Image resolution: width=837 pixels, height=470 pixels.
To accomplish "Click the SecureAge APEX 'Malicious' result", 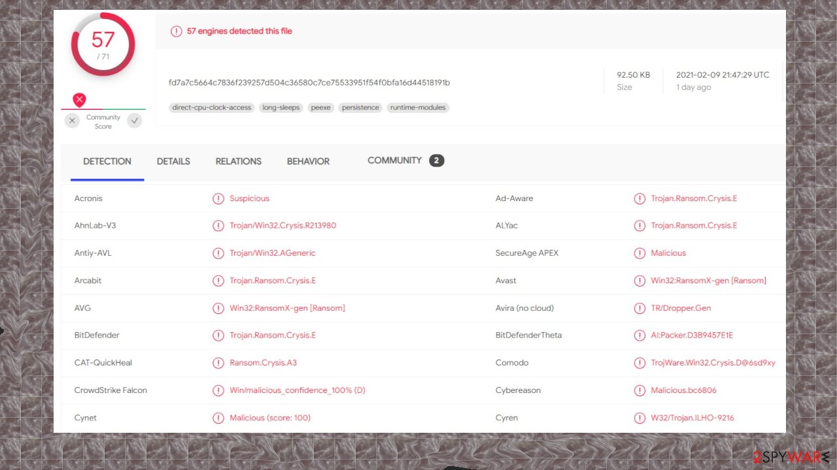I will click(668, 253).
